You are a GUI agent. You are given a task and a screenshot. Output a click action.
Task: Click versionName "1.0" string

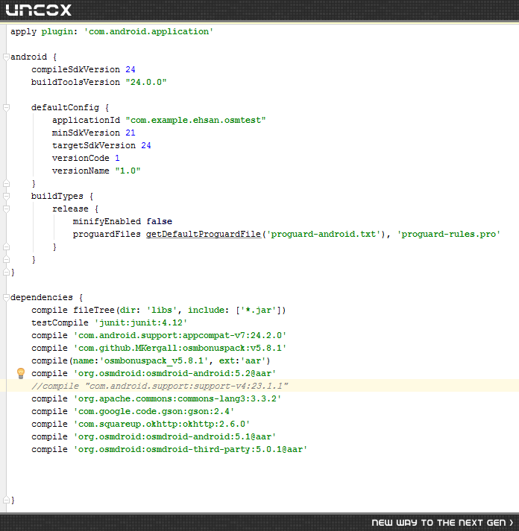click(128, 171)
